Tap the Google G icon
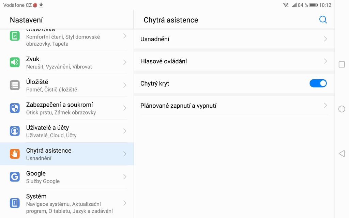This screenshot has height=218, width=349. click(15, 177)
